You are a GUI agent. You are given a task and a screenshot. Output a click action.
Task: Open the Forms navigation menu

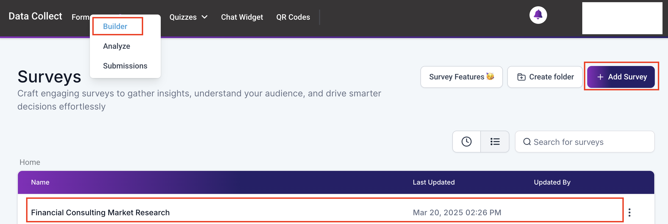[81, 17]
